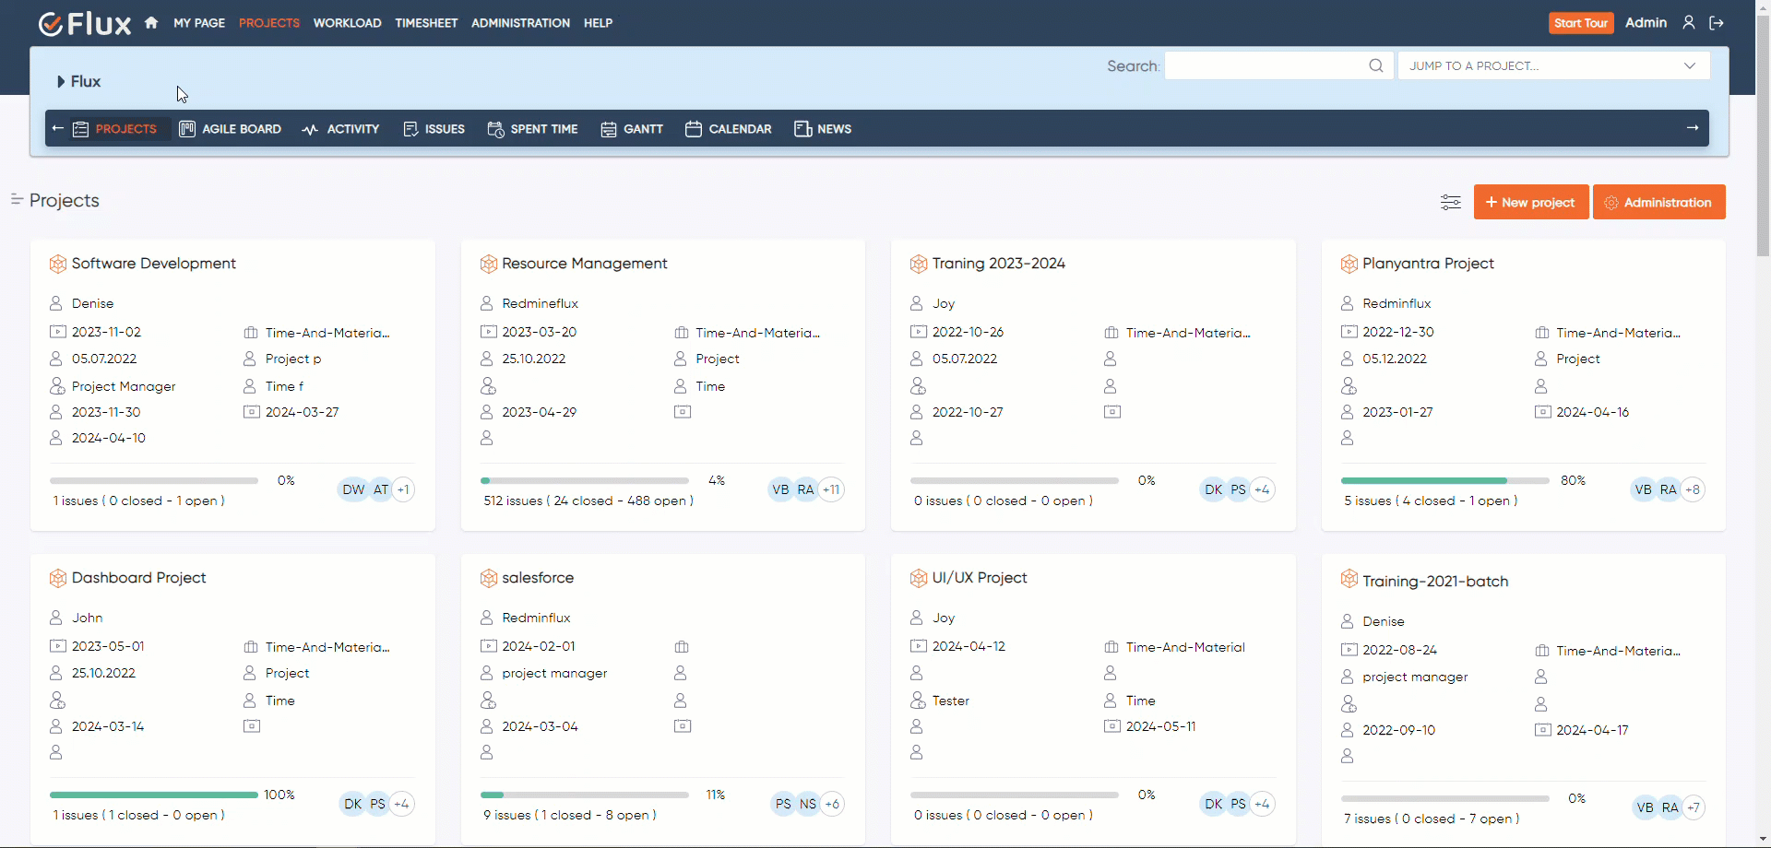
Task: Click the search magnifier icon
Action: 1375,65
